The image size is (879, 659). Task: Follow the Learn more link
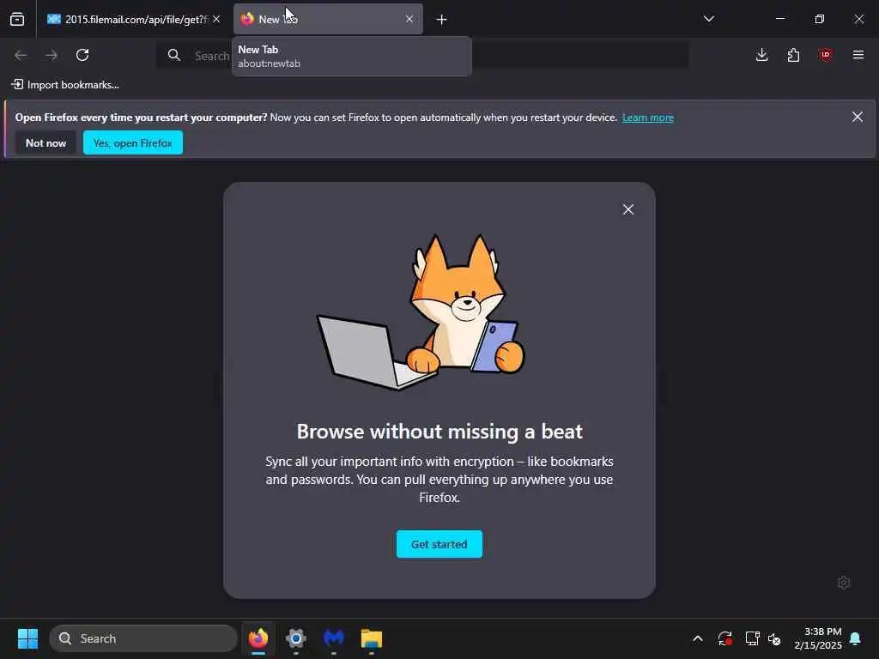pos(648,118)
